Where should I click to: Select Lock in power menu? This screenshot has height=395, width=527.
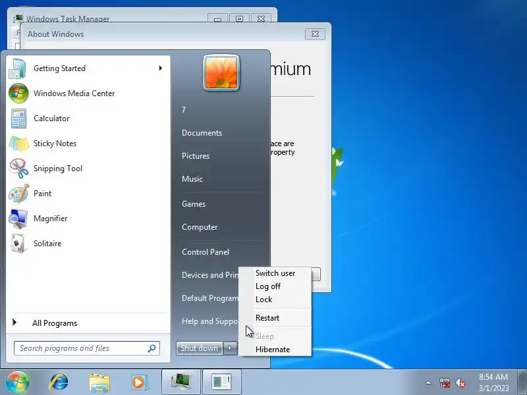(275, 300)
